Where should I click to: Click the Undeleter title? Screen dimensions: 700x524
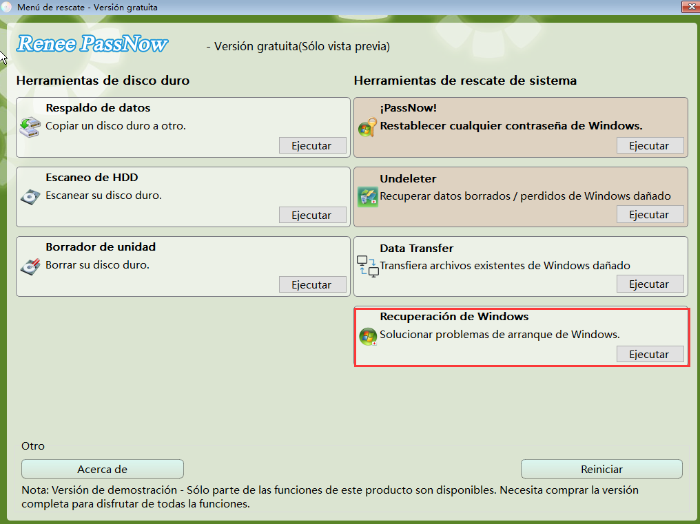pos(408,178)
